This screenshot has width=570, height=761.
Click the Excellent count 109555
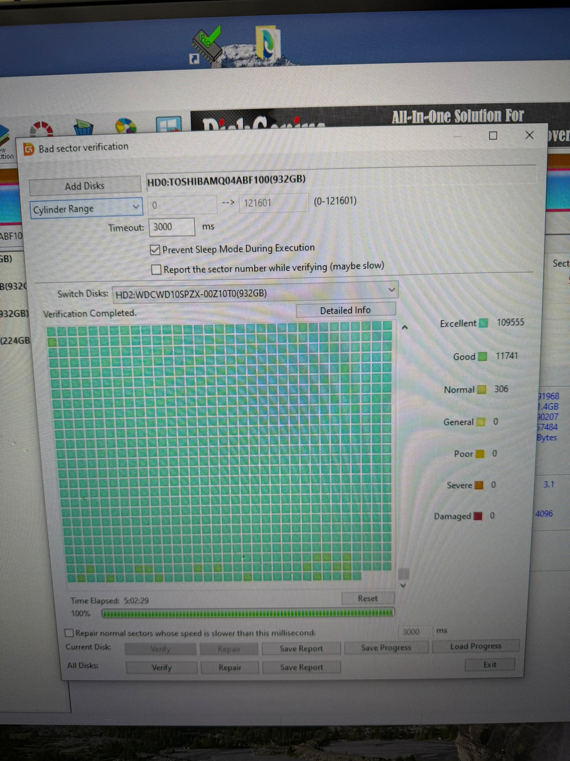[510, 322]
